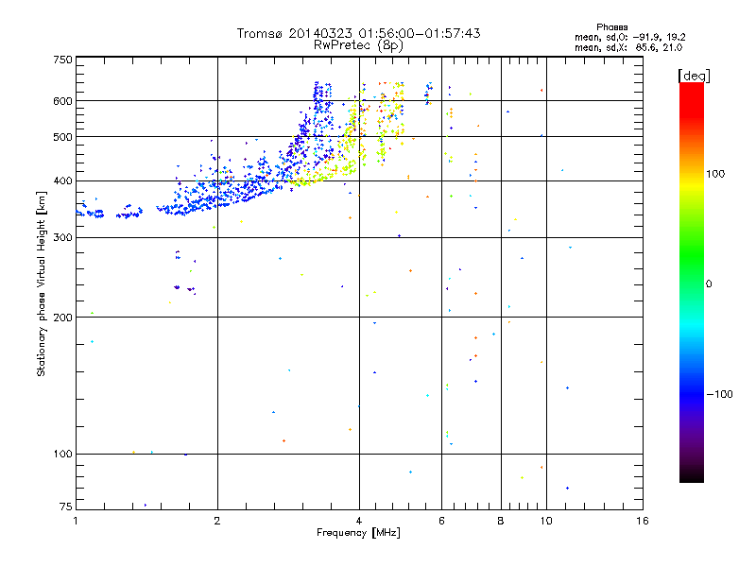
Task: Click the x-axis tick label '6'
Action: [x=441, y=521]
